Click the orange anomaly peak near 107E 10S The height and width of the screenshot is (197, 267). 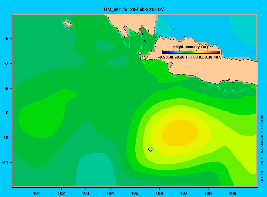tap(180, 133)
